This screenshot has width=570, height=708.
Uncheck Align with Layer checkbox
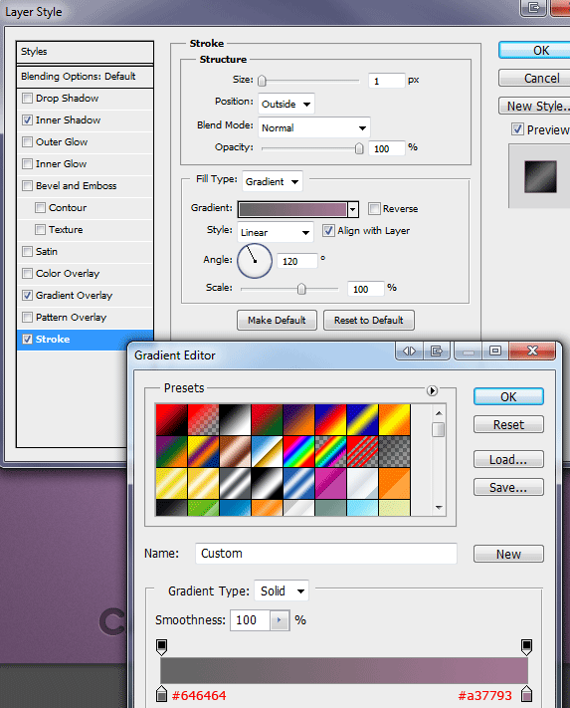click(x=328, y=230)
